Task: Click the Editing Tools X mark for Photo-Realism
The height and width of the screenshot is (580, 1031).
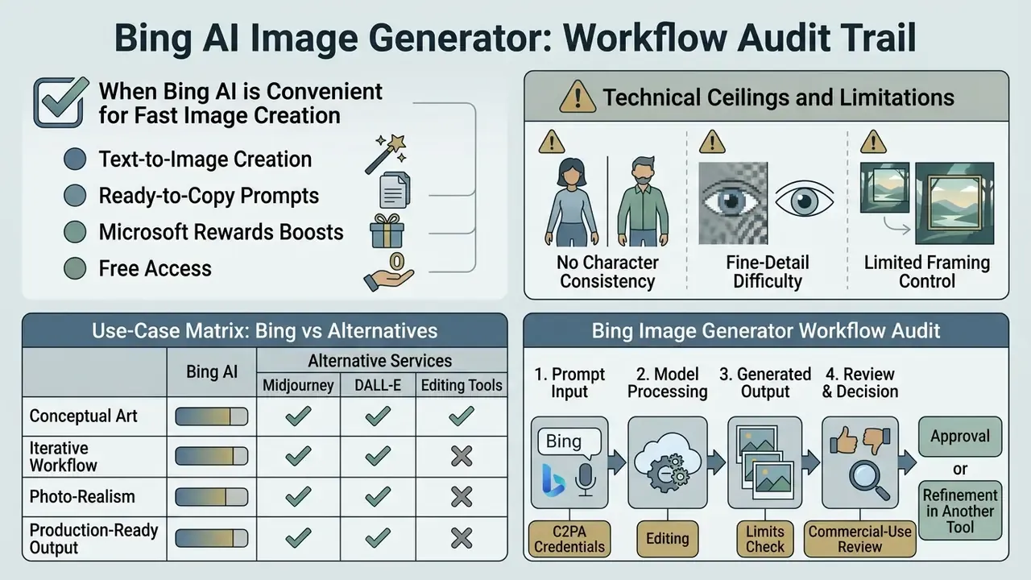Action: [462, 496]
